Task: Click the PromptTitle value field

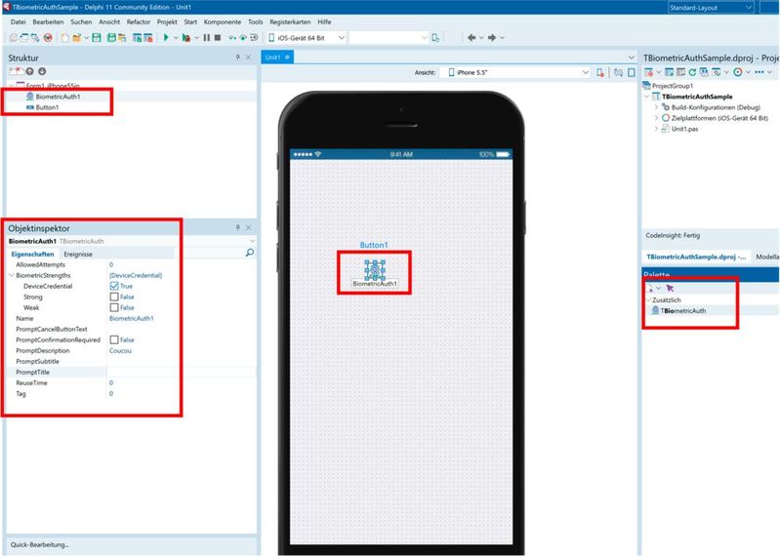Action: [x=181, y=373]
